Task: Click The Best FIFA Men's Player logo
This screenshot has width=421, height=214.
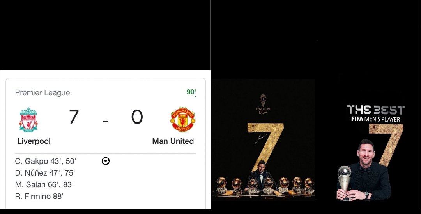Action: pos(376,114)
